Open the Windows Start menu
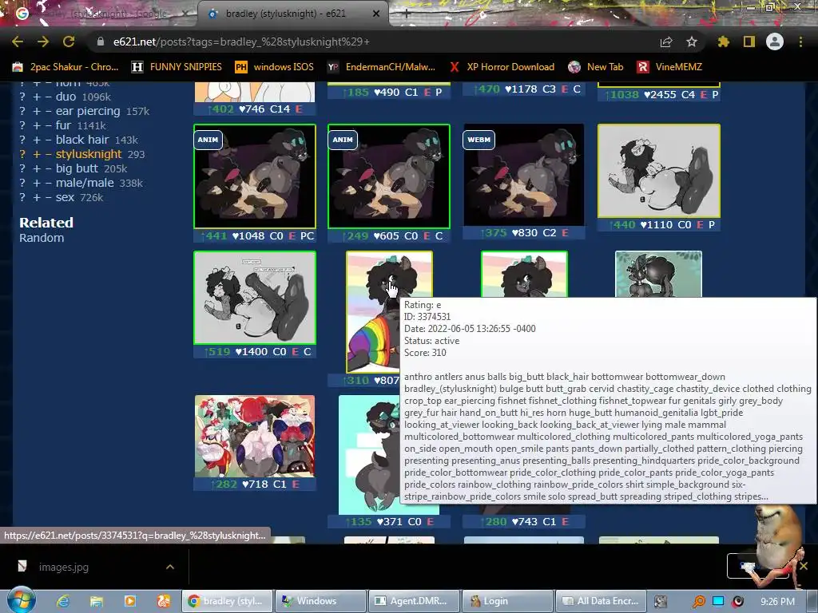 [x=21, y=600]
